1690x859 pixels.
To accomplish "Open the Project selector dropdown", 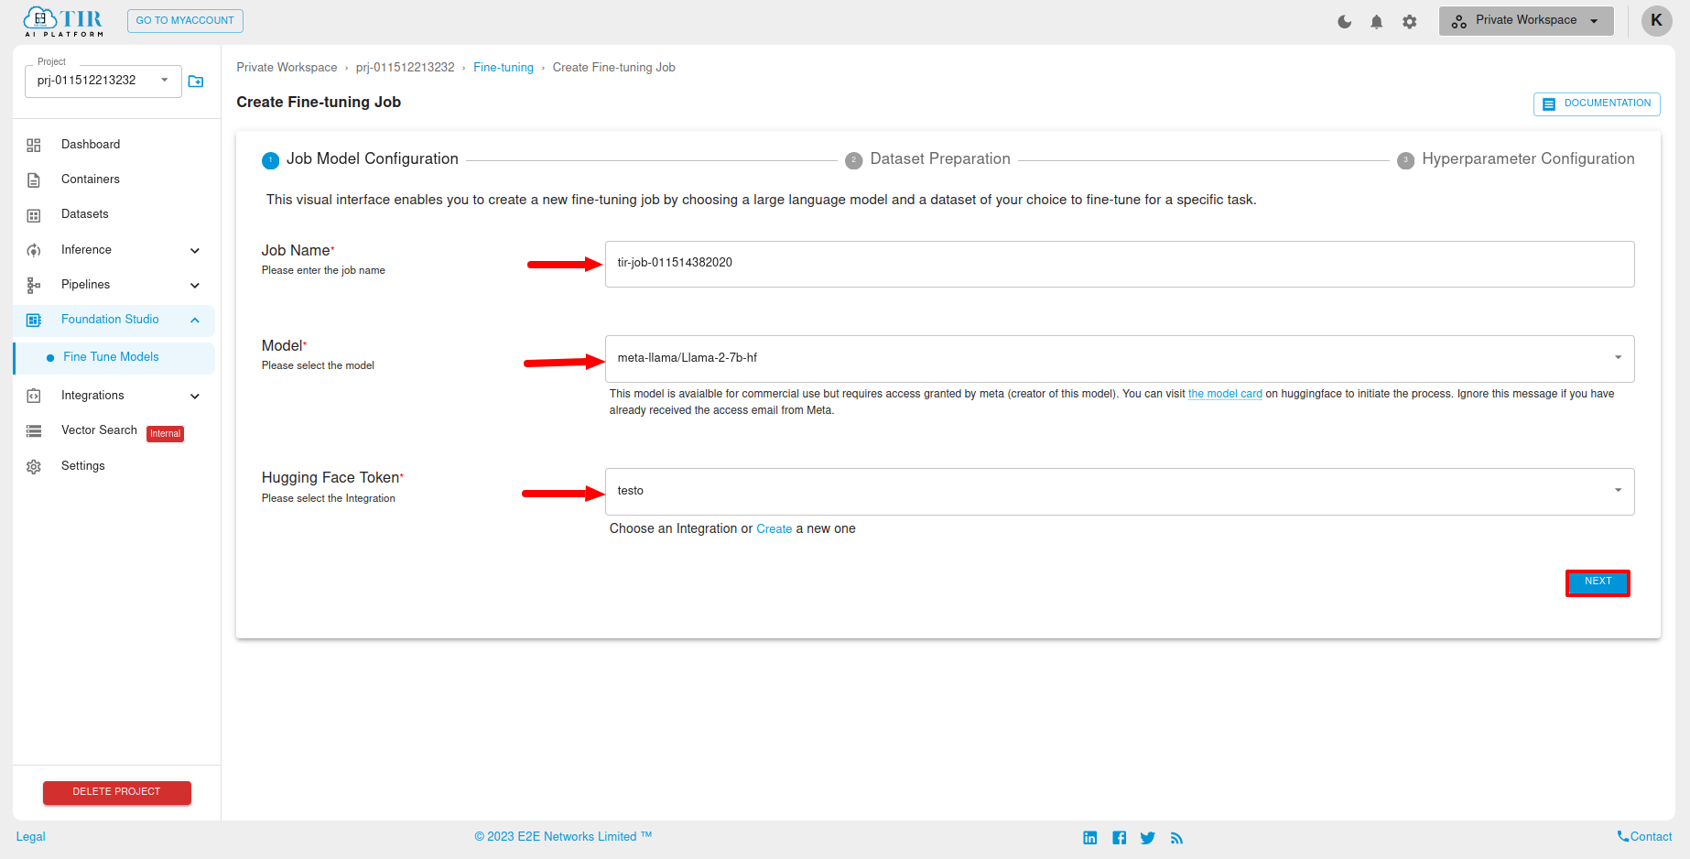I will click(103, 81).
